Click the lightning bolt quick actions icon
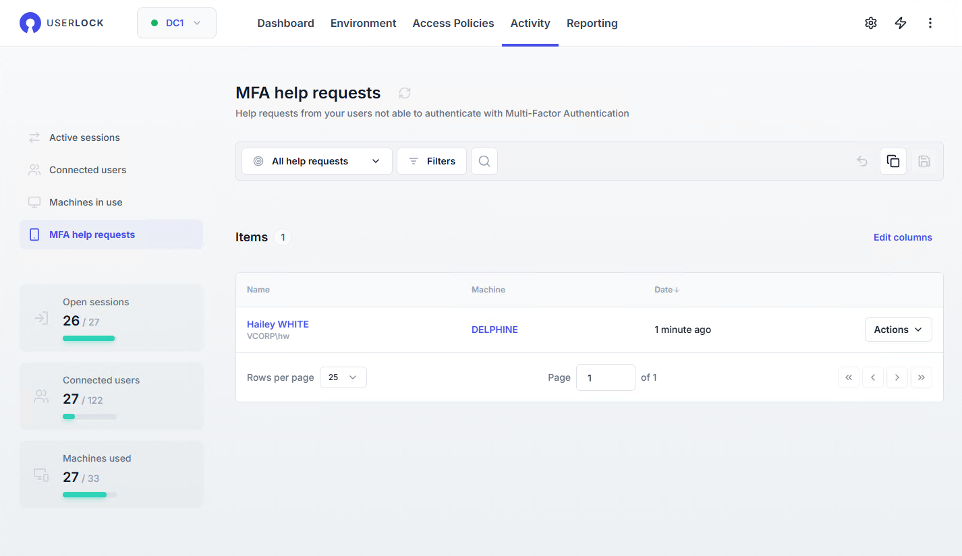Screen dimensions: 962x556 [x=900, y=23]
